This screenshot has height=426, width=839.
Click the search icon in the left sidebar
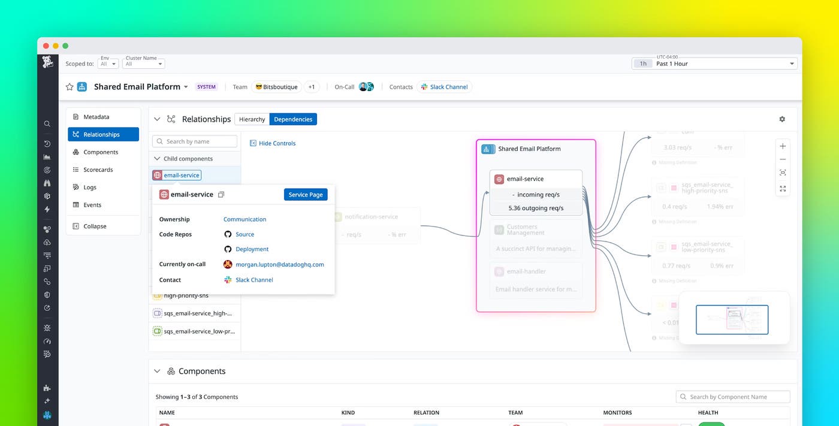click(x=47, y=123)
